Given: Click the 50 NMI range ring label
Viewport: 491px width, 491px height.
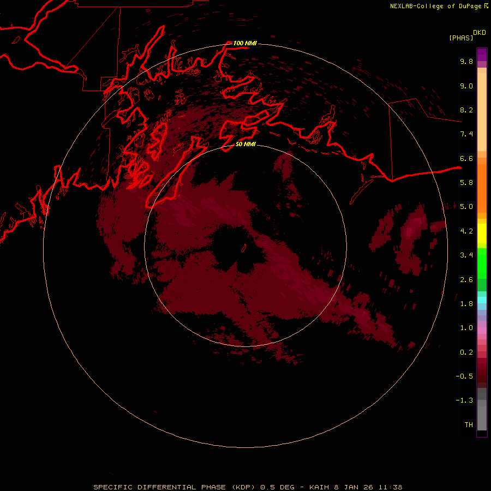Looking at the screenshot, I should pos(245,144).
